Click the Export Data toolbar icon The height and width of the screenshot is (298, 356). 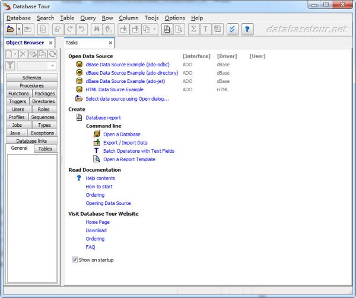[135, 29]
